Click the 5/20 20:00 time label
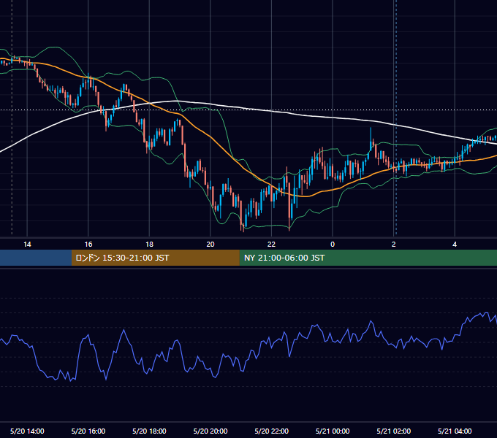This screenshot has height=438, width=497. [x=210, y=431]
